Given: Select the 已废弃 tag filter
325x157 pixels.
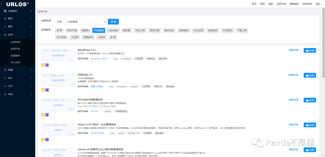Looking at the screenshot, I should 102,37.
